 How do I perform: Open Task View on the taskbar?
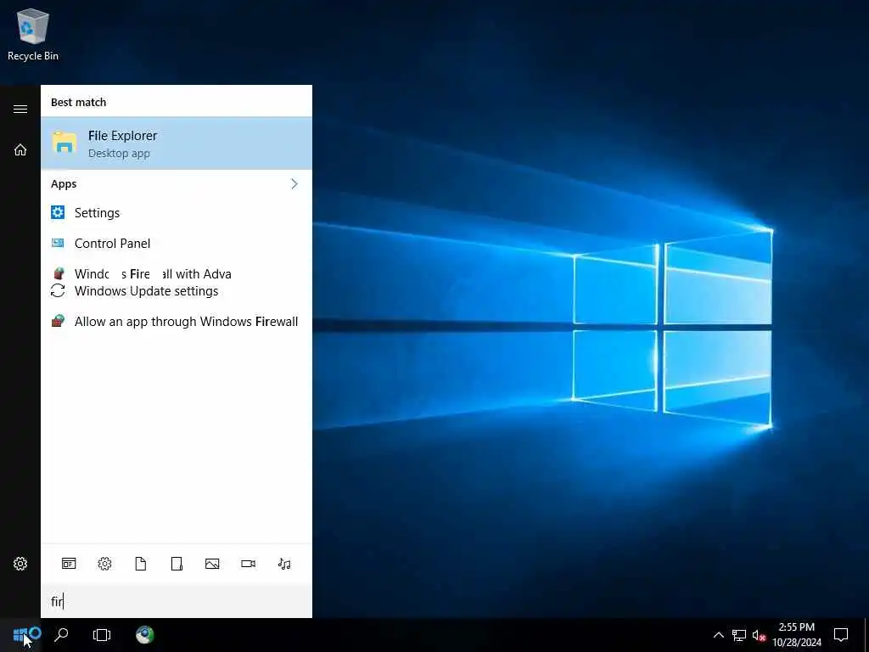102,635
